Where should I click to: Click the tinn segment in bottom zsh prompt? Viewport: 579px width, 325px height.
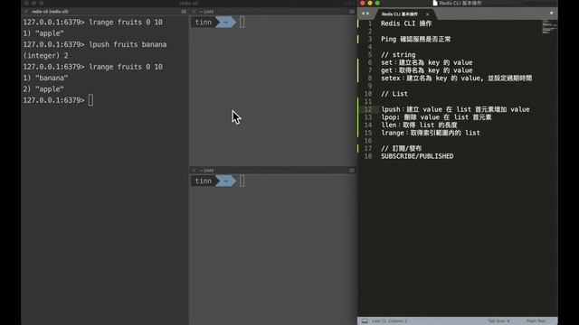pyautogui.click(x=203, y=181)
